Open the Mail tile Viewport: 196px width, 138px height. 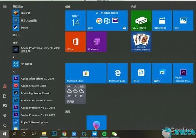(107, 21)
